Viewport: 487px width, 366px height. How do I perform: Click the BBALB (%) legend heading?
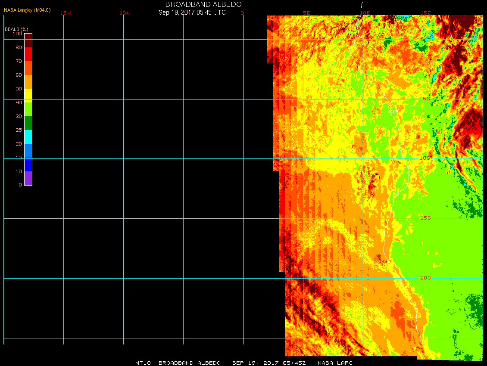16,29
